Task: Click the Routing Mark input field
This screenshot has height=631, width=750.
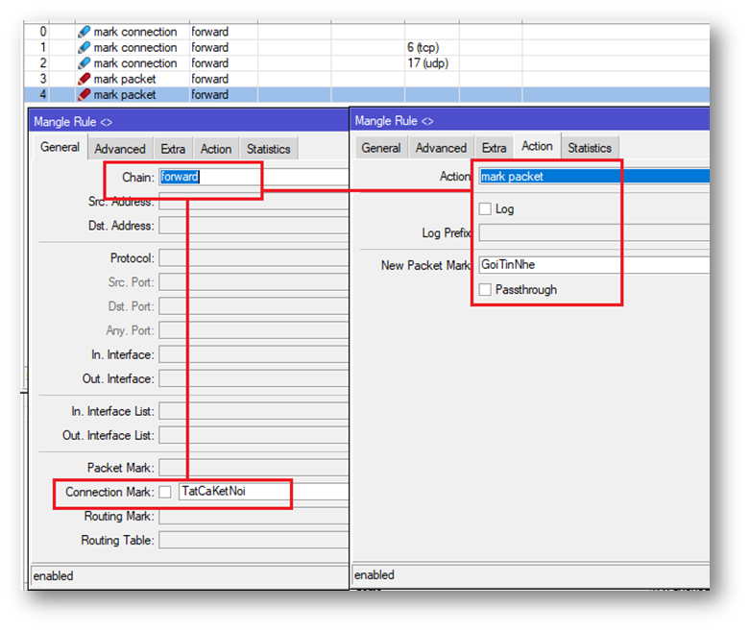Action: tap(254, 517)
